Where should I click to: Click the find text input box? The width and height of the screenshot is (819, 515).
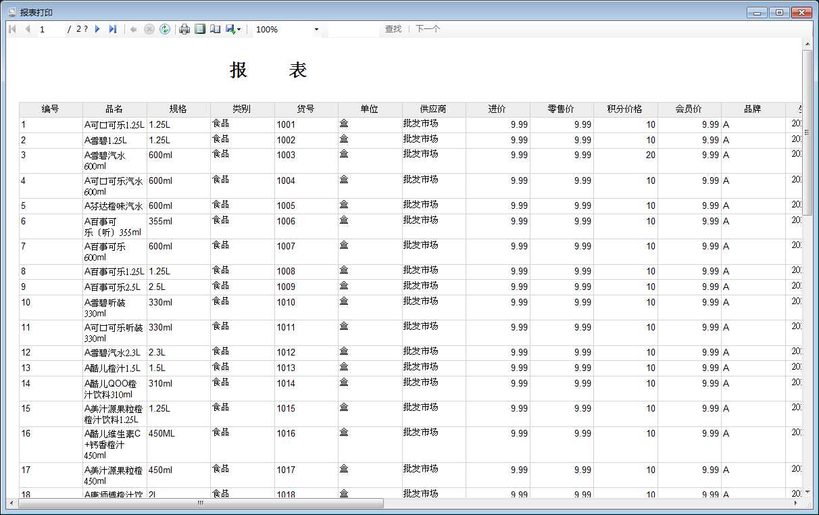click(353, 29)
